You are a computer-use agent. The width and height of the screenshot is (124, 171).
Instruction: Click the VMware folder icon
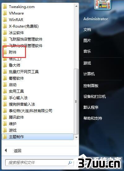5,13
